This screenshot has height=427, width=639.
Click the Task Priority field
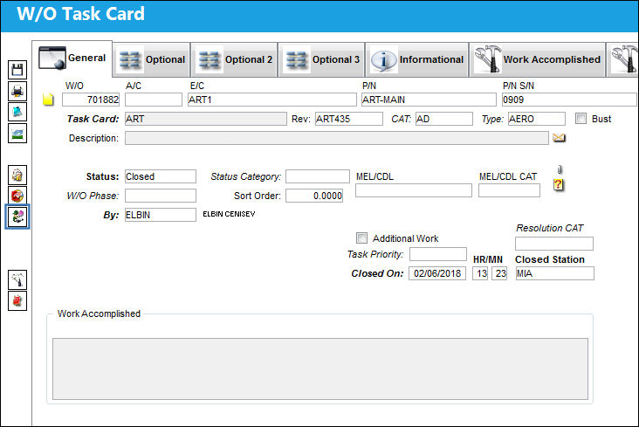pyautogui.click(x=438, y=254)
